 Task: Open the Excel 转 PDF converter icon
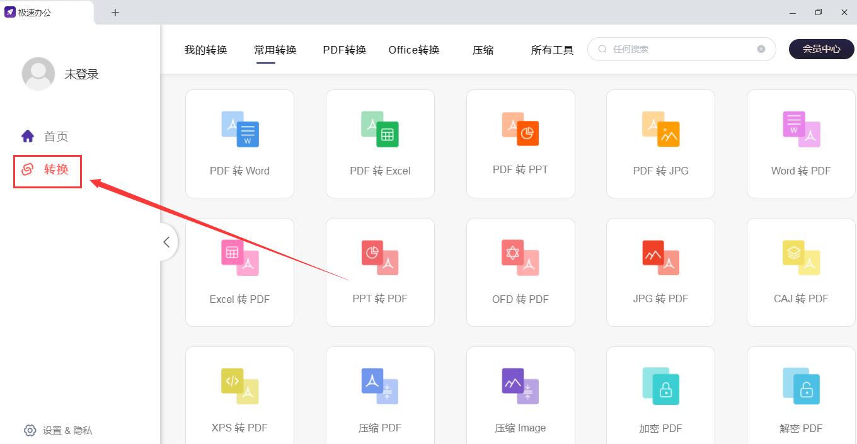(x=240, y=258)
